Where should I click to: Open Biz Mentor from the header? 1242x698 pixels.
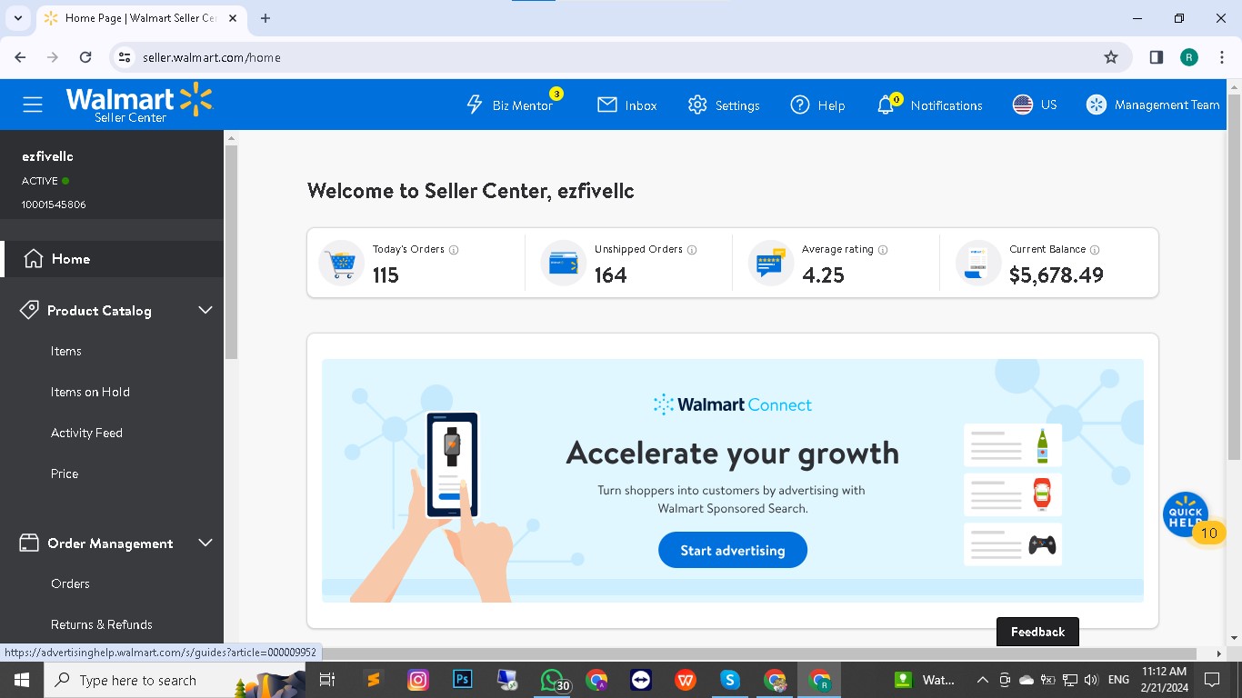510,105
